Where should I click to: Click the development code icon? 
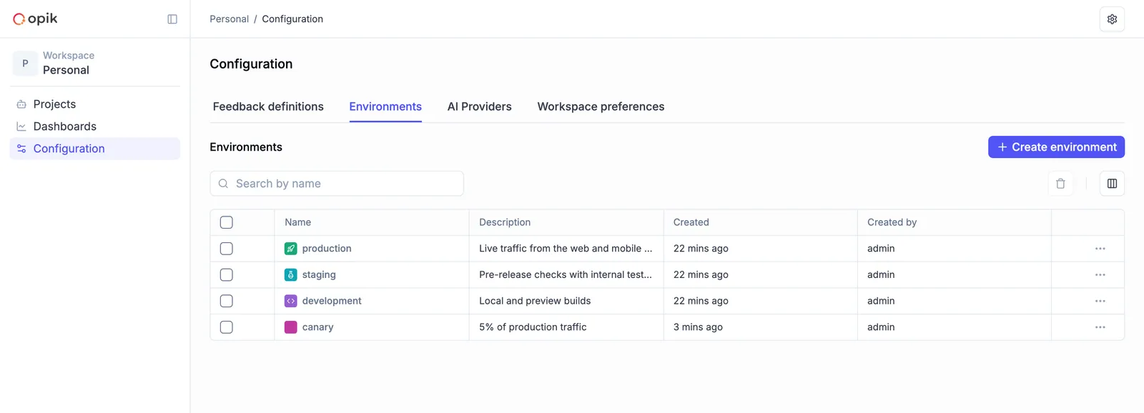point(291,301)
